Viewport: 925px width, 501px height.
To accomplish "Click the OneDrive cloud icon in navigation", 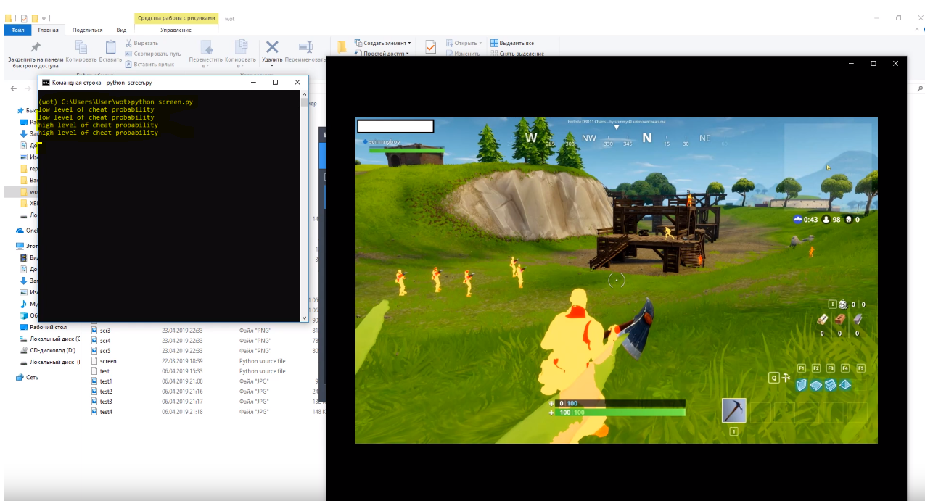I will coord(20,231).
